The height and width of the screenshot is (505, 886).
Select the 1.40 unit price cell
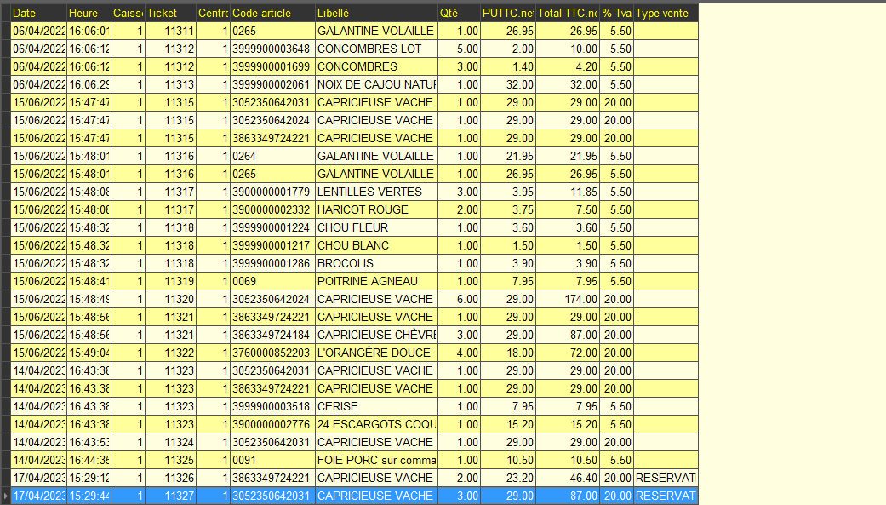[508, 66]
